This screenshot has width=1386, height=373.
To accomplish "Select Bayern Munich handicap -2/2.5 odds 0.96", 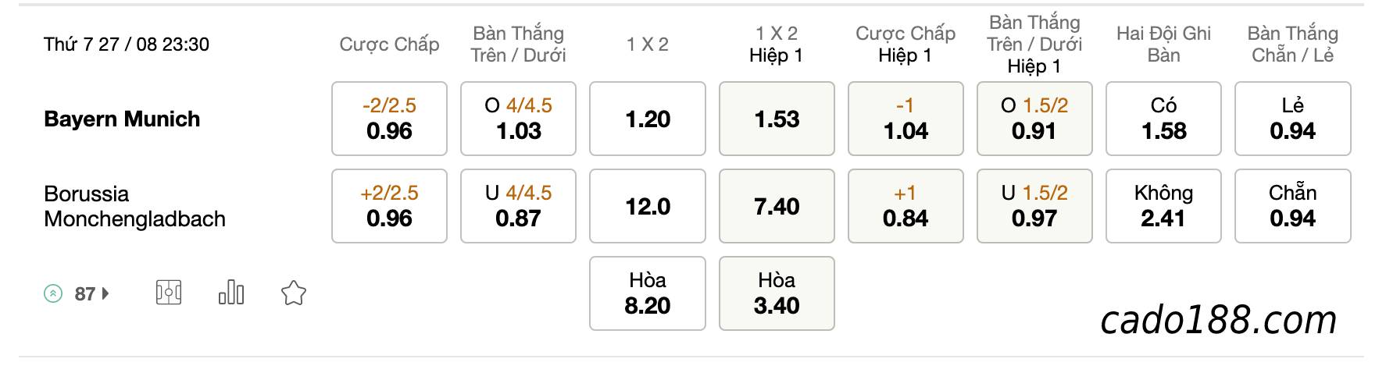I will pyautogui.click(x=389, y=119).
